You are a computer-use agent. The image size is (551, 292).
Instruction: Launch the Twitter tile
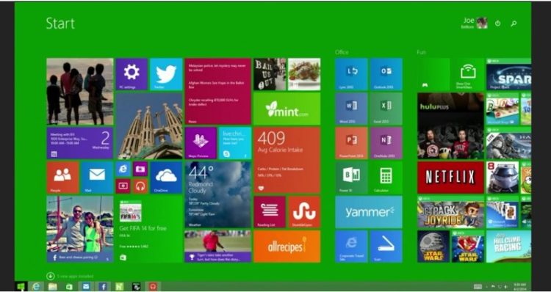(x=166, y=74)
